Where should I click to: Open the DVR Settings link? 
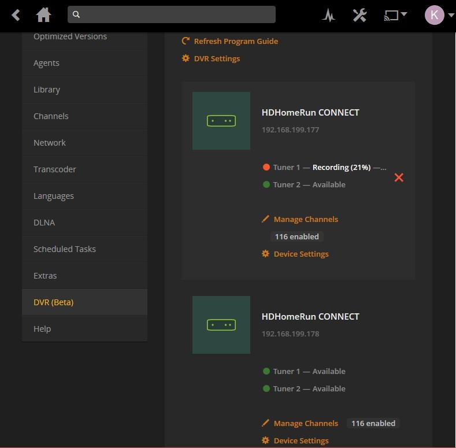pyautogui.click(x=217, y=59)
